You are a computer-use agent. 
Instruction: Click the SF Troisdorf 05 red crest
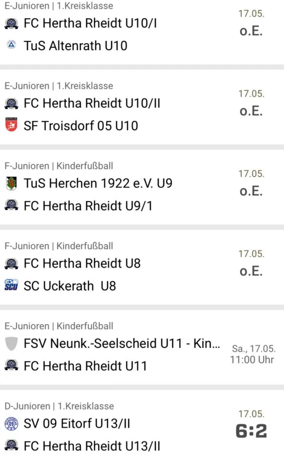(12, 125)
